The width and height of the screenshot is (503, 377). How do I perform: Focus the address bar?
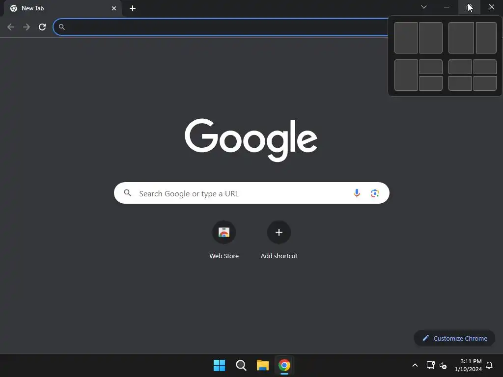222,27
